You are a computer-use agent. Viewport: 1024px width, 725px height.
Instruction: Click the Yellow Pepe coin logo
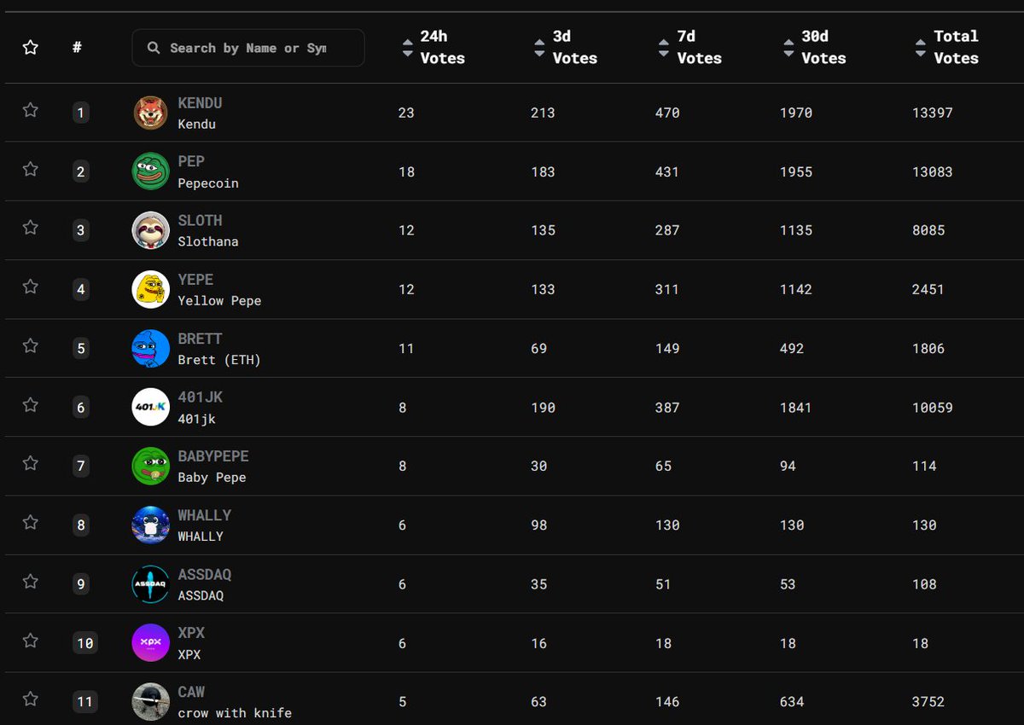tap(150, 289)
